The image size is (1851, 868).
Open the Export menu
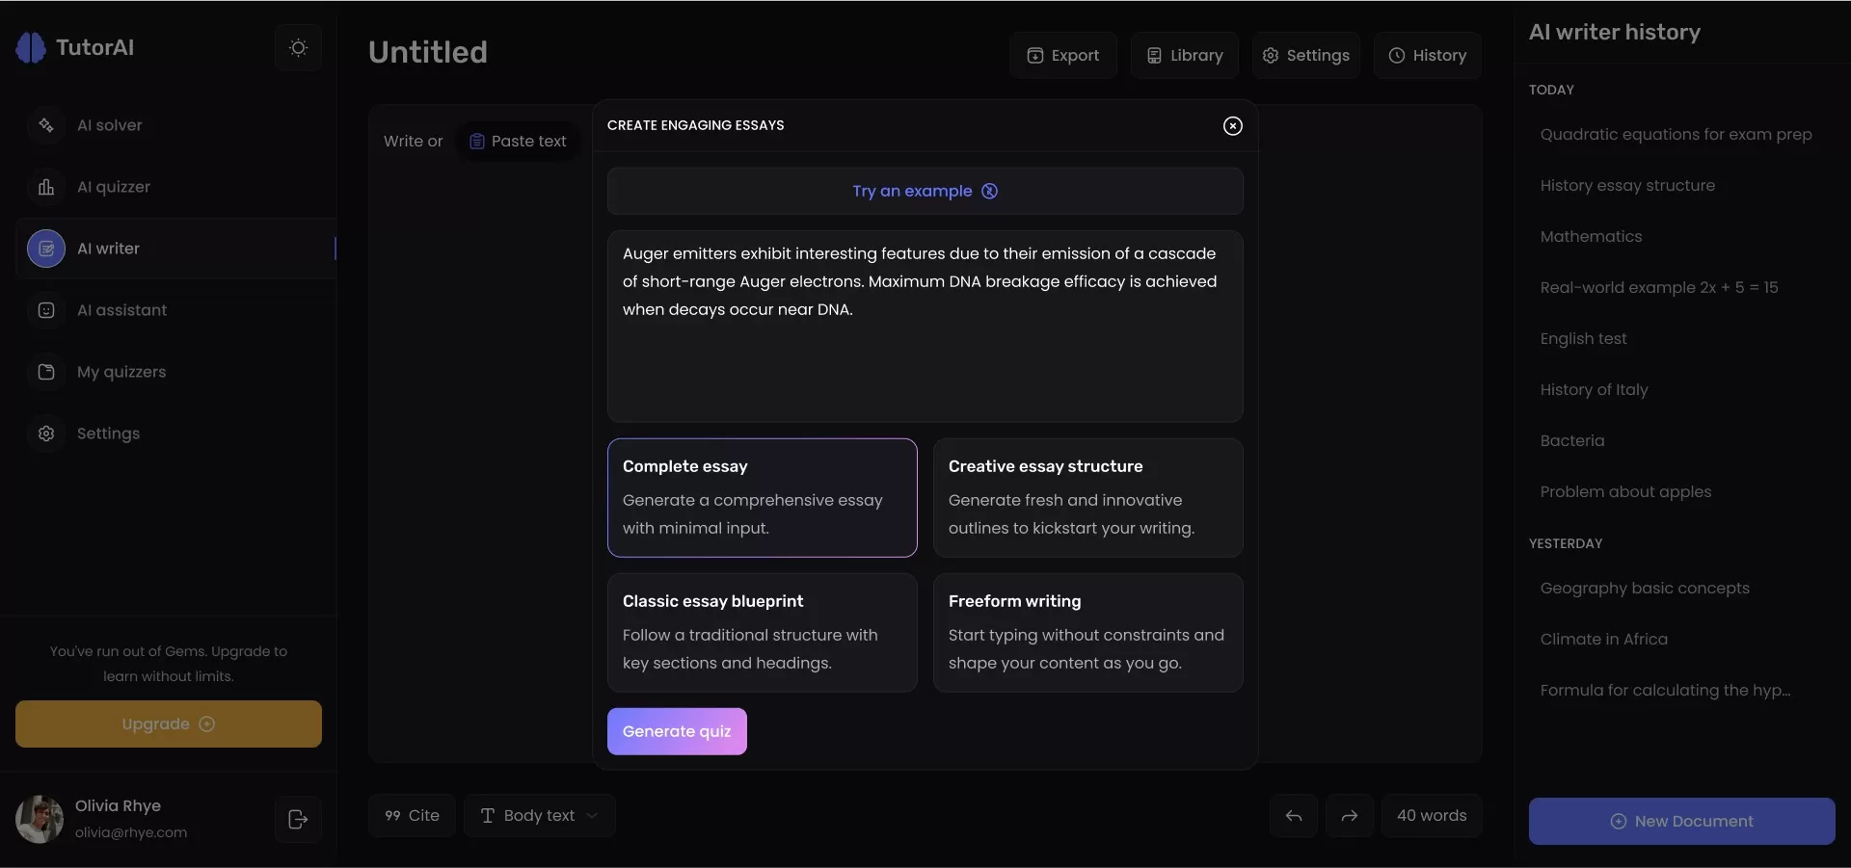(x=1062, y=56)
